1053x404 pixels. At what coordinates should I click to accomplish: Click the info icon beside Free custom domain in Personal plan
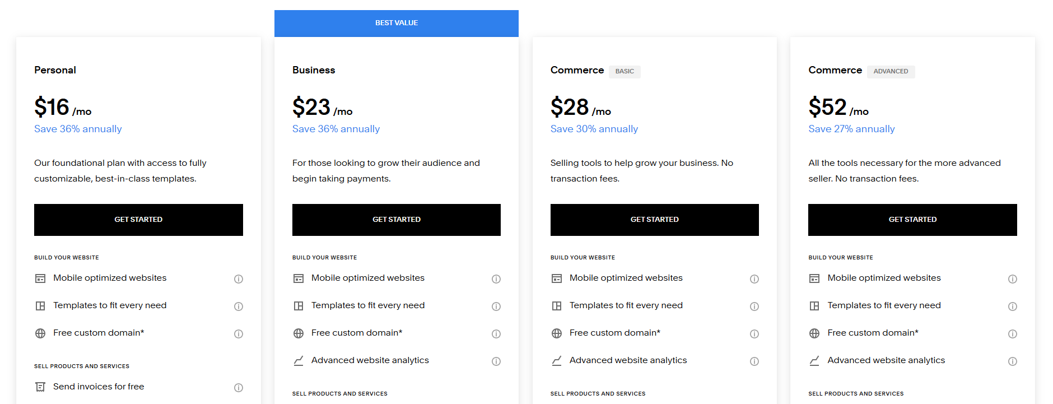[239, 333]
